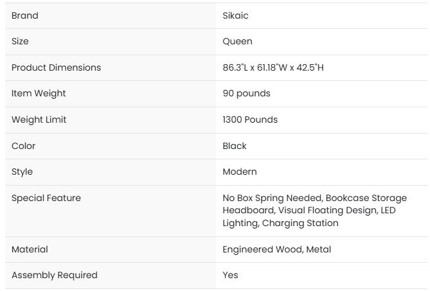Viewport: 430px width, 291px height.
Task: Click the Brand label cell
Action: 25,15
